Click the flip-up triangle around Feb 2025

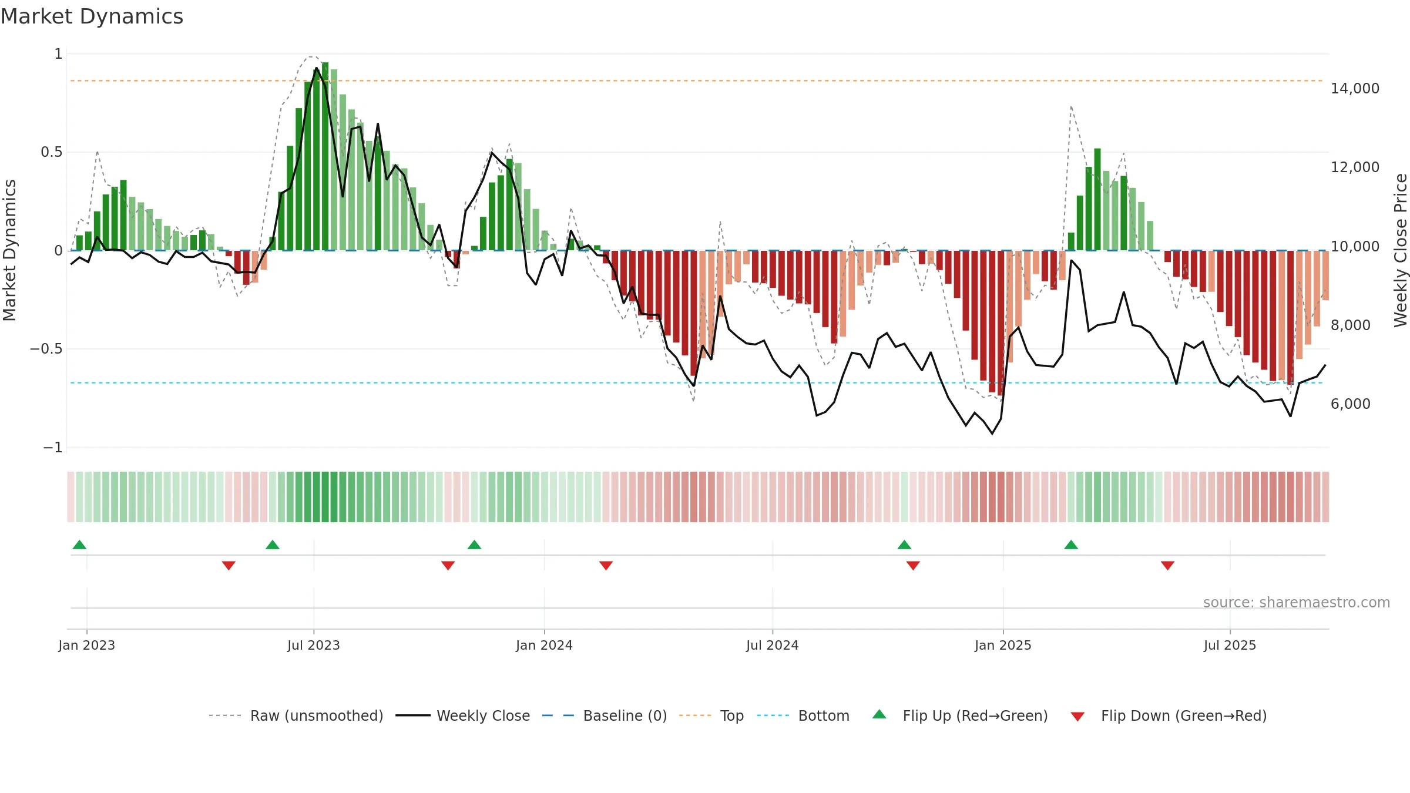click(1071, 545)
